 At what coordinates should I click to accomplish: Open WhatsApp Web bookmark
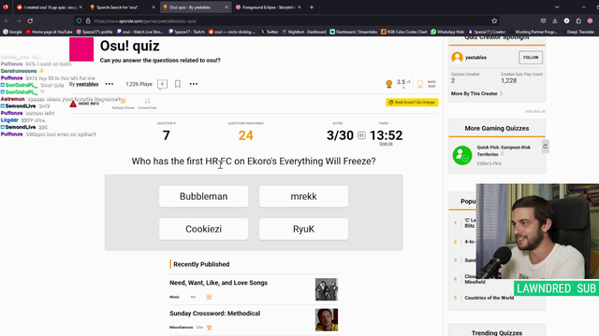447,32
